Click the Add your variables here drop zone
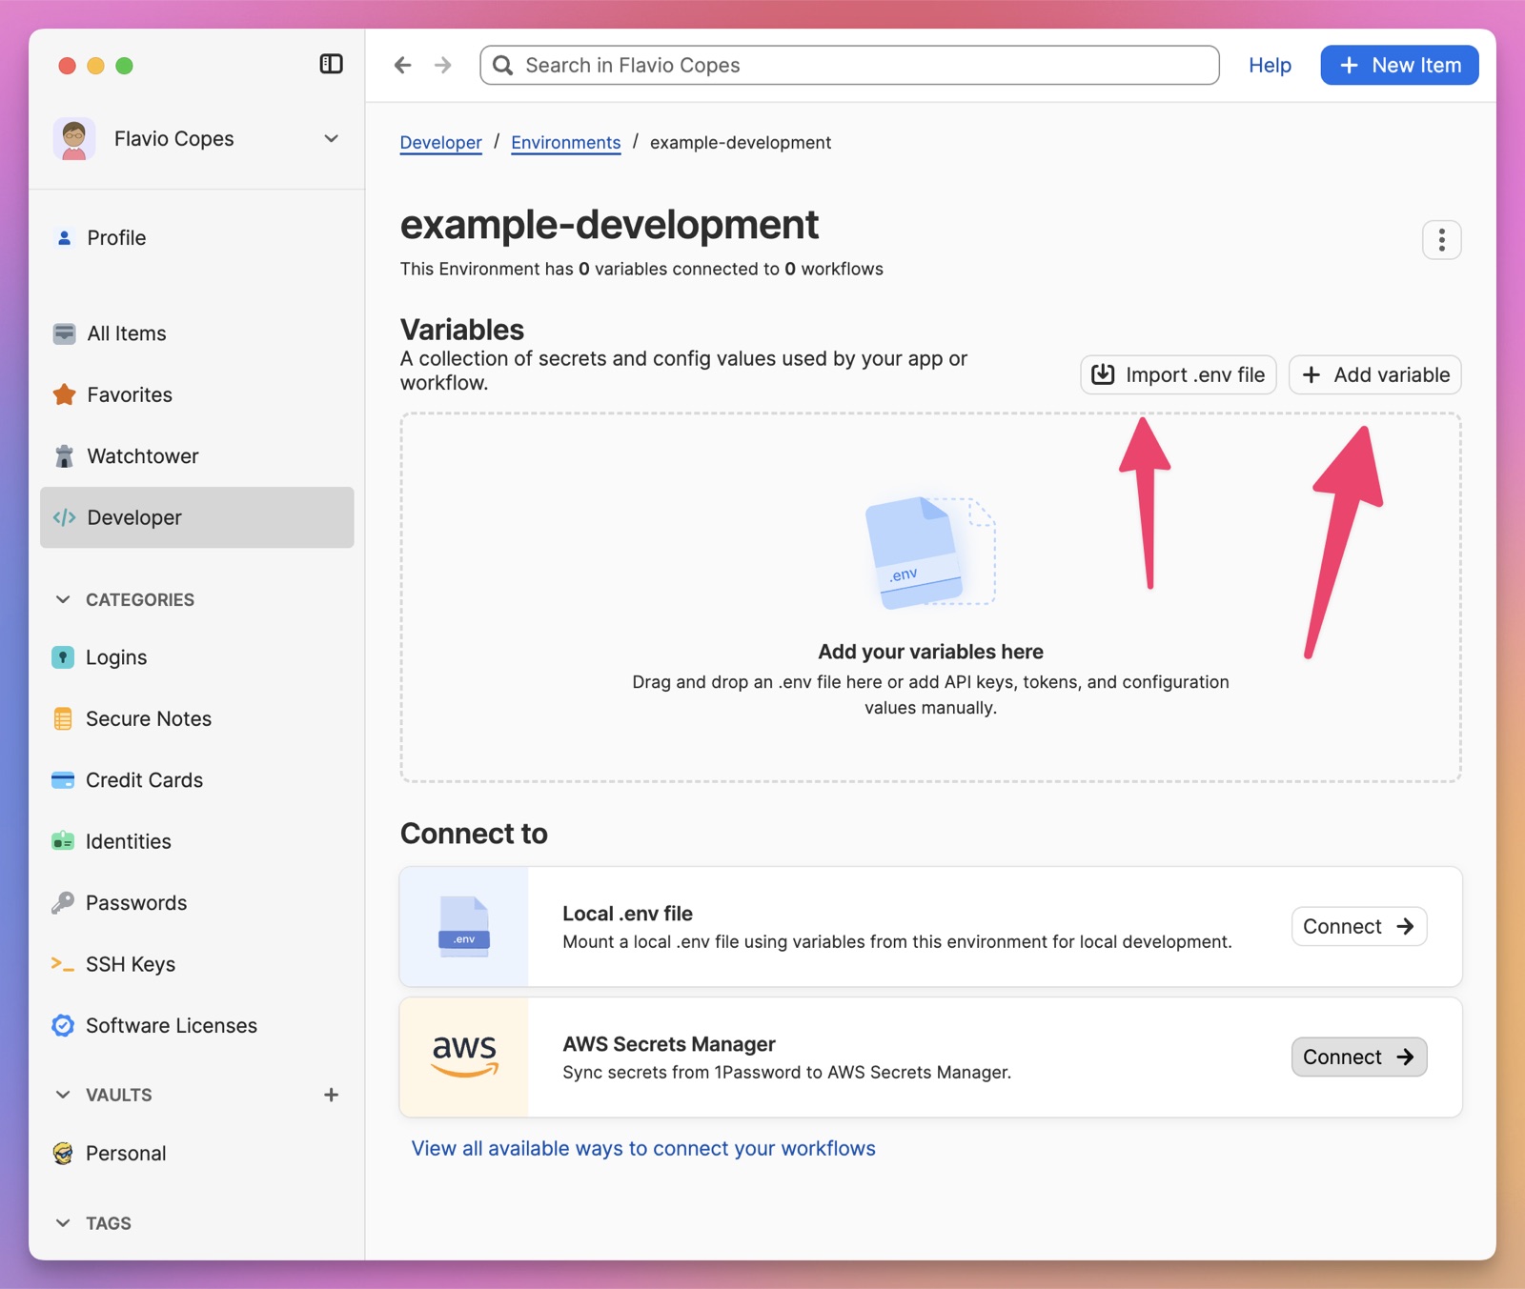Image resolution: width=1525 pixels, height=1289 pixels. [930, 597]
